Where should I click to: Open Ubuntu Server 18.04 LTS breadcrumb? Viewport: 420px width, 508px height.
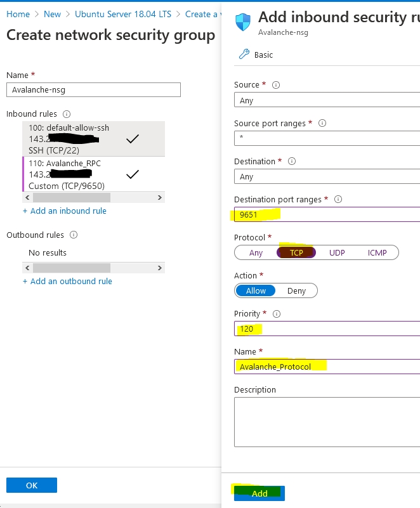pyautogui.click(x=122, y=14)
